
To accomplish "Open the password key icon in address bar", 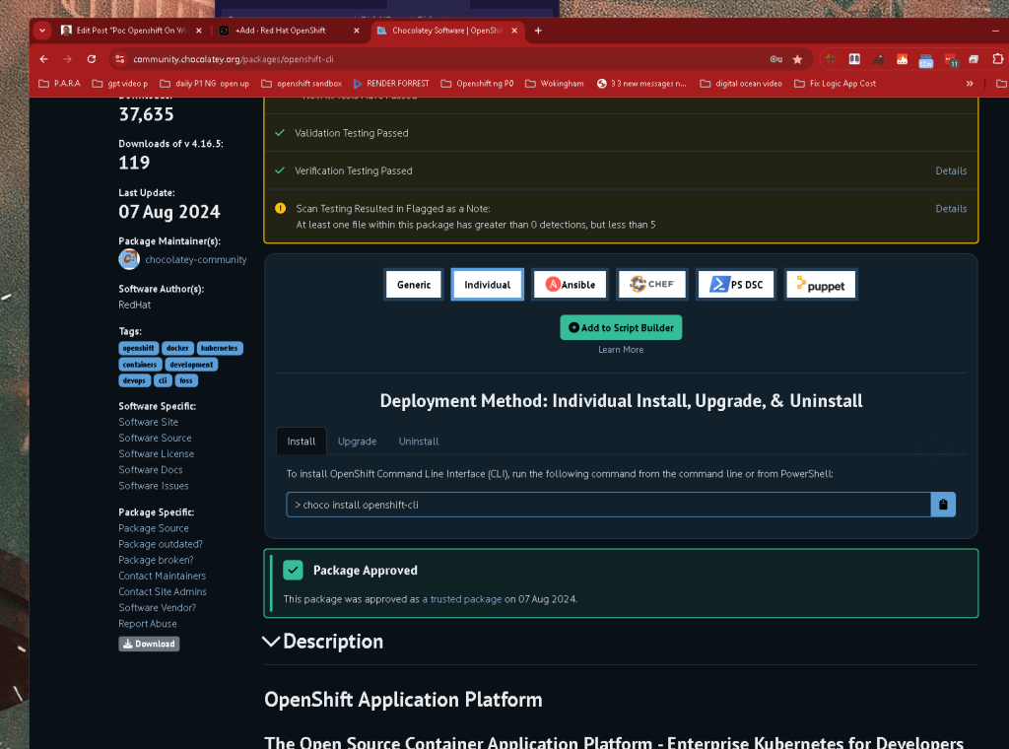I will 776,59.
